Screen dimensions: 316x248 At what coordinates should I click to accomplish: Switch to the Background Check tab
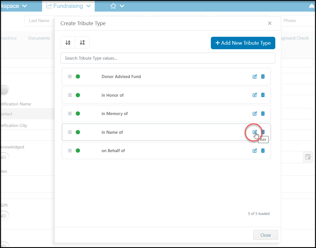tap(295, 38)
